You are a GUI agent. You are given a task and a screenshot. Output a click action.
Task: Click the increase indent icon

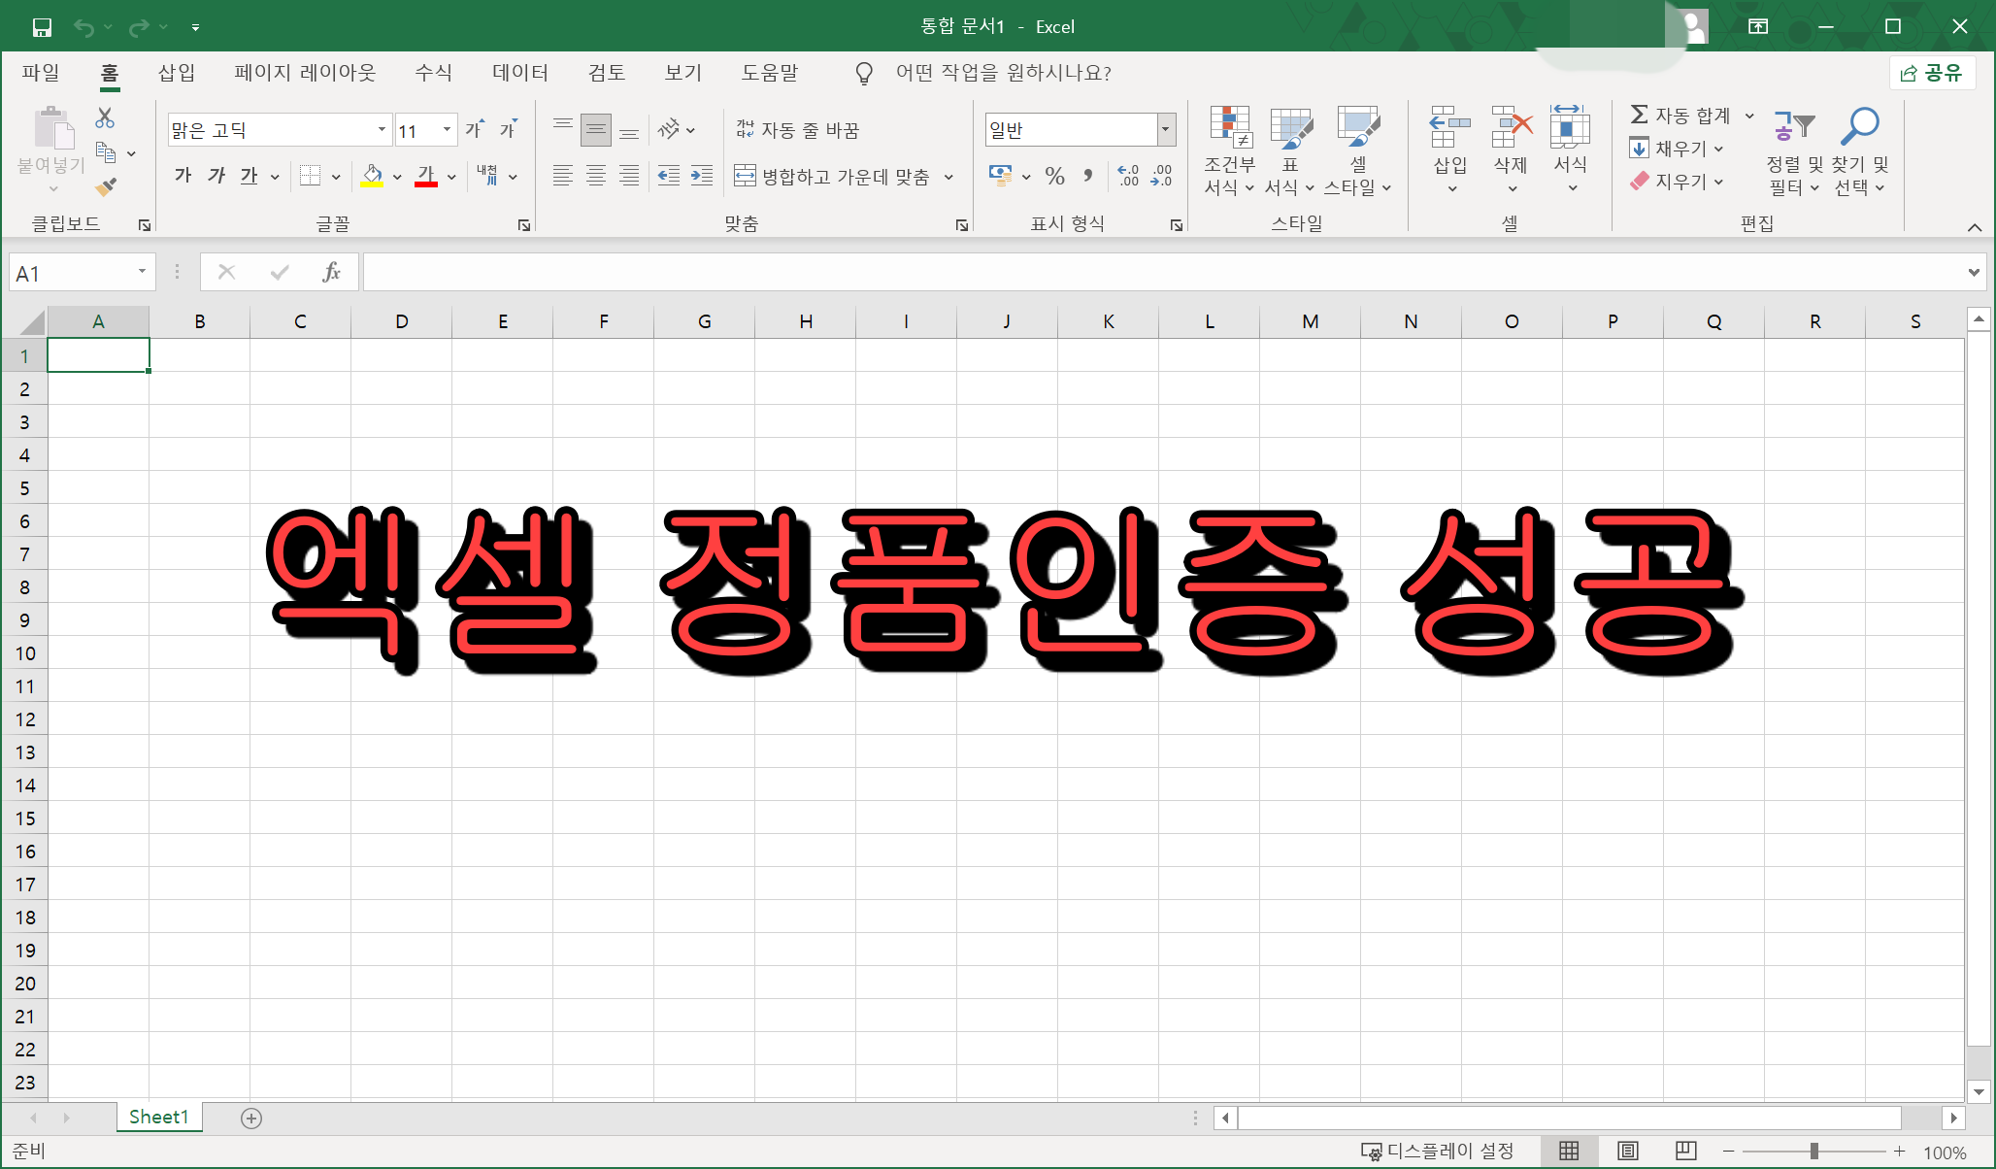[x=701, y=176]
